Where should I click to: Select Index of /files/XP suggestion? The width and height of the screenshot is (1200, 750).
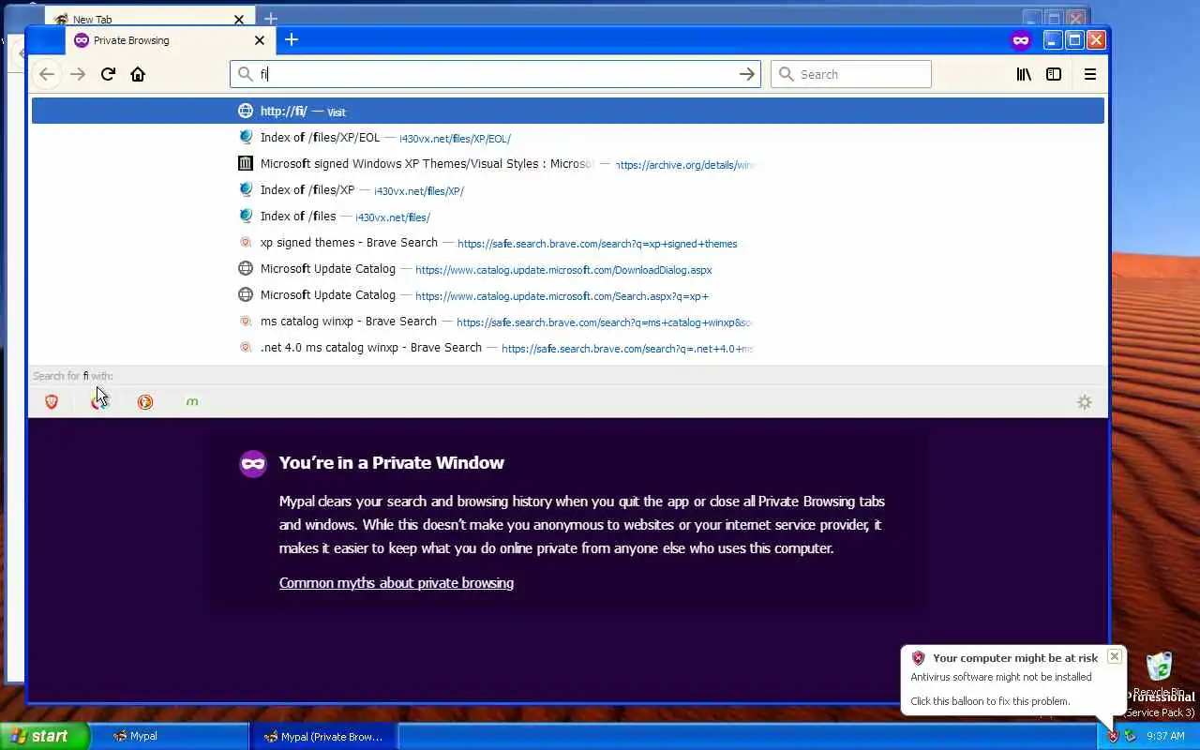pyautogui.click(x=568, y=189)
